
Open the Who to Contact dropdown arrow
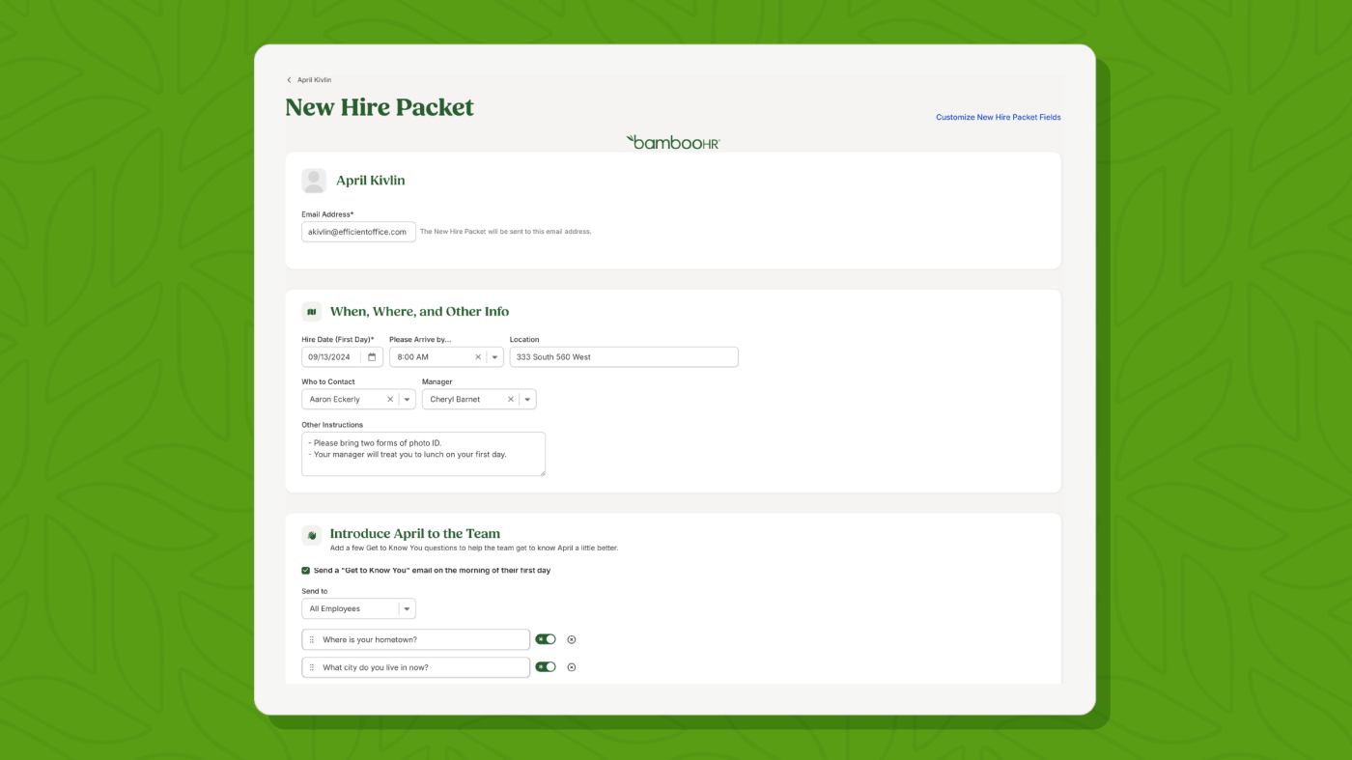[408, 399]
